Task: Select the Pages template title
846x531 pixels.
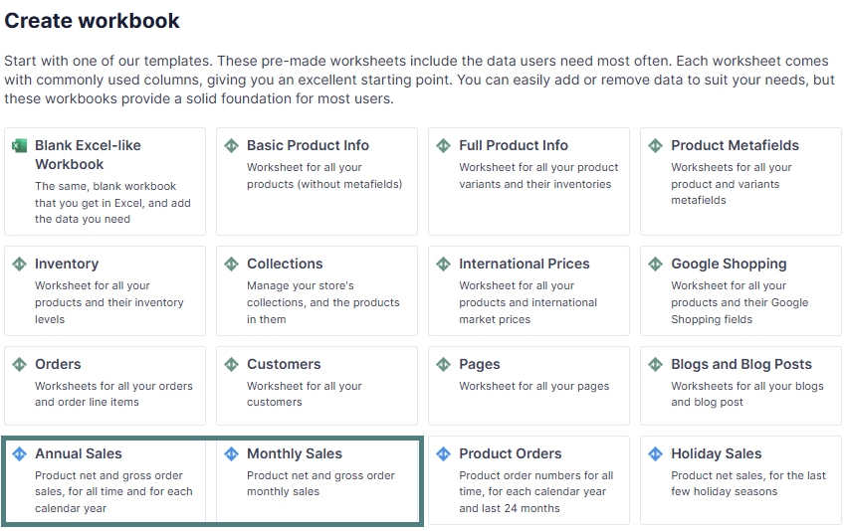Action: coord(479,365)
